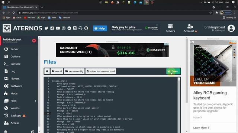The height and width of the screenshot is (133, 238).
Task: Open Aternos YouTube channel icon
Action: coord(58,28)
